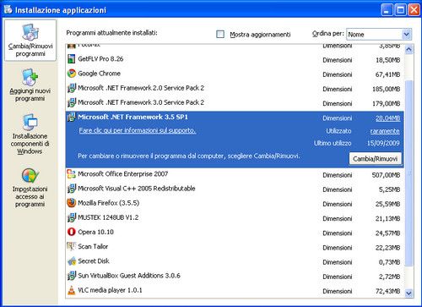Click the GetFLV Pro 8.26 icon
Viewport: 422px width, 307px height.
point(72,59)
